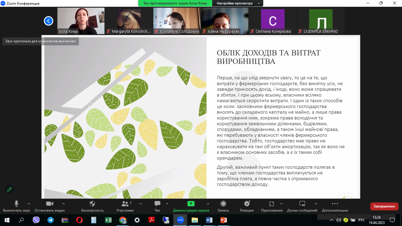The height and width of the screenshot is (226, 402).
Task: Open Viber from the taskbar
Action: (36, 220)
